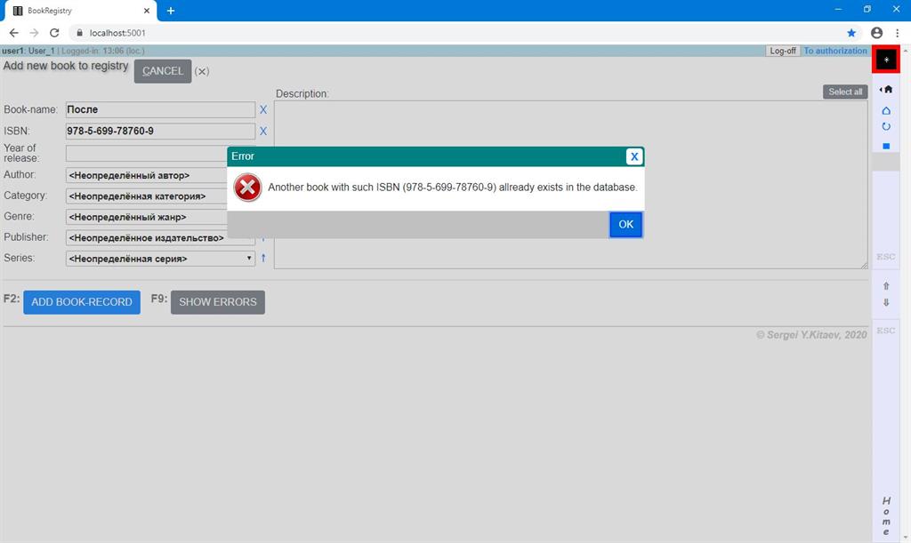Clear the Book-name field using its X icon

click(x=262, y=109)
